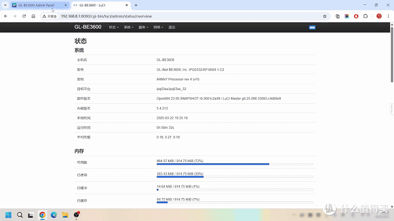Open the Chrome profile avatar
The height and width of the screenshot is (221, 394).
(379, 16)
